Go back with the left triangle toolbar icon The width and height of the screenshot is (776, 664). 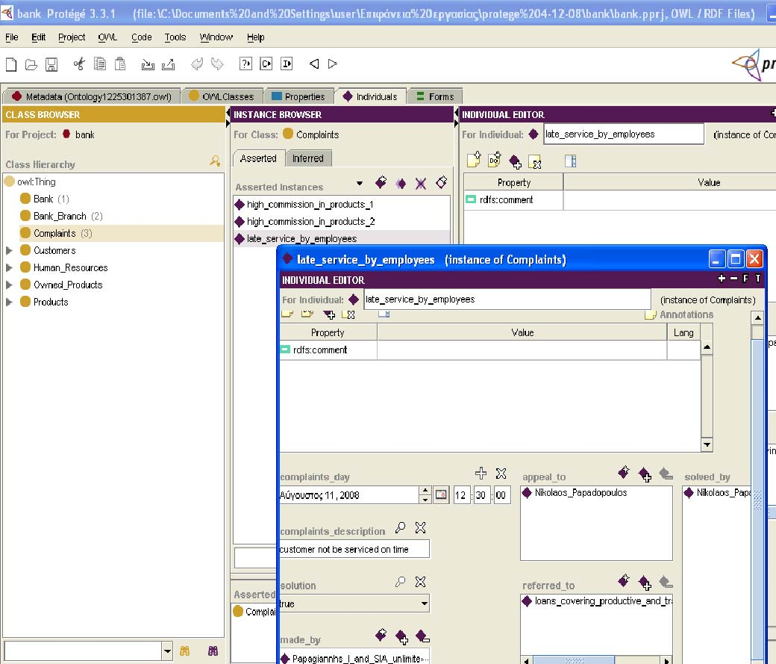coord(314,64)
